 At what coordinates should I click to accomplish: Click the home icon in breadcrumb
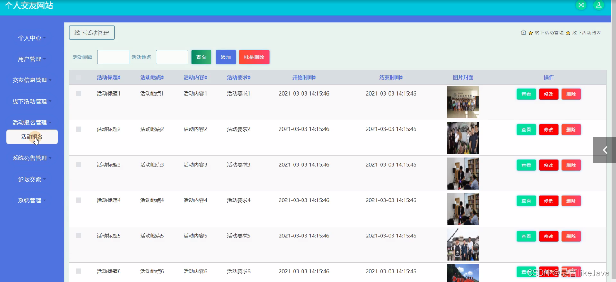pos(524,32)
